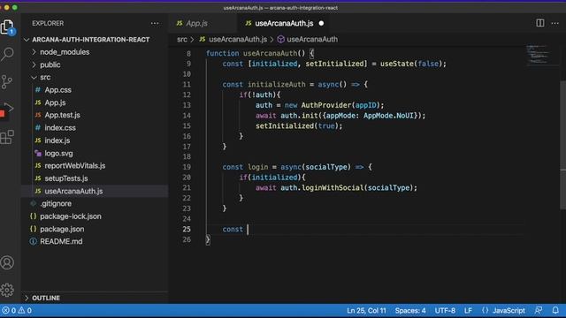Click the EXPLORER panel title

(48, 24)
